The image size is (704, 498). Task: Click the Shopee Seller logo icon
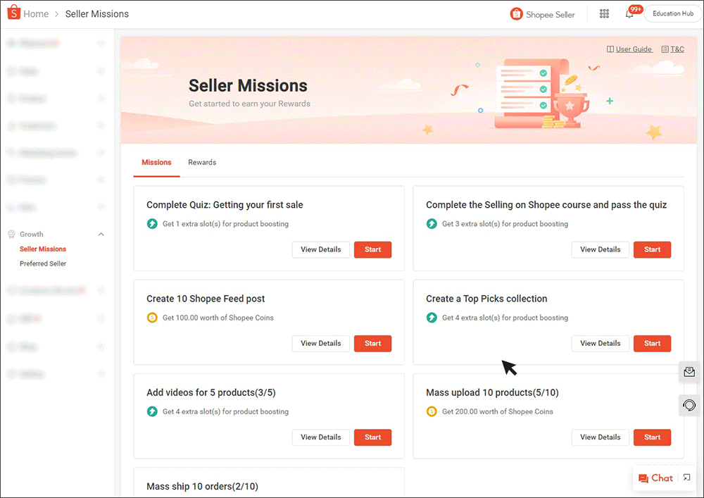click(x=516, y=14)
